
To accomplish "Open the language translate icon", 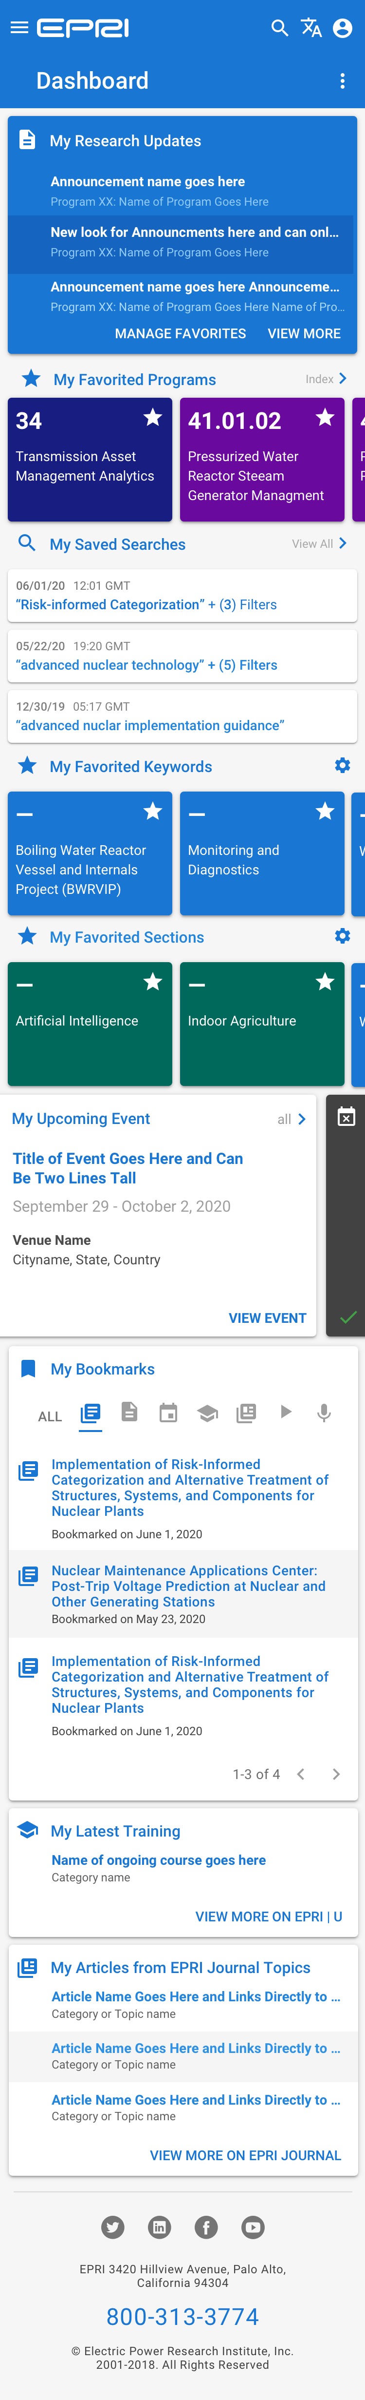I will (311, 28).
